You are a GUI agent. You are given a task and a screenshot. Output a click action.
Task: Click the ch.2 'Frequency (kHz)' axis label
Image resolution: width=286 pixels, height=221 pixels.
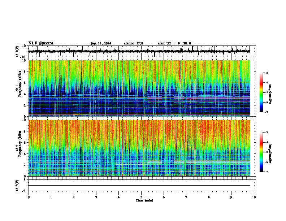coord(20,144)
